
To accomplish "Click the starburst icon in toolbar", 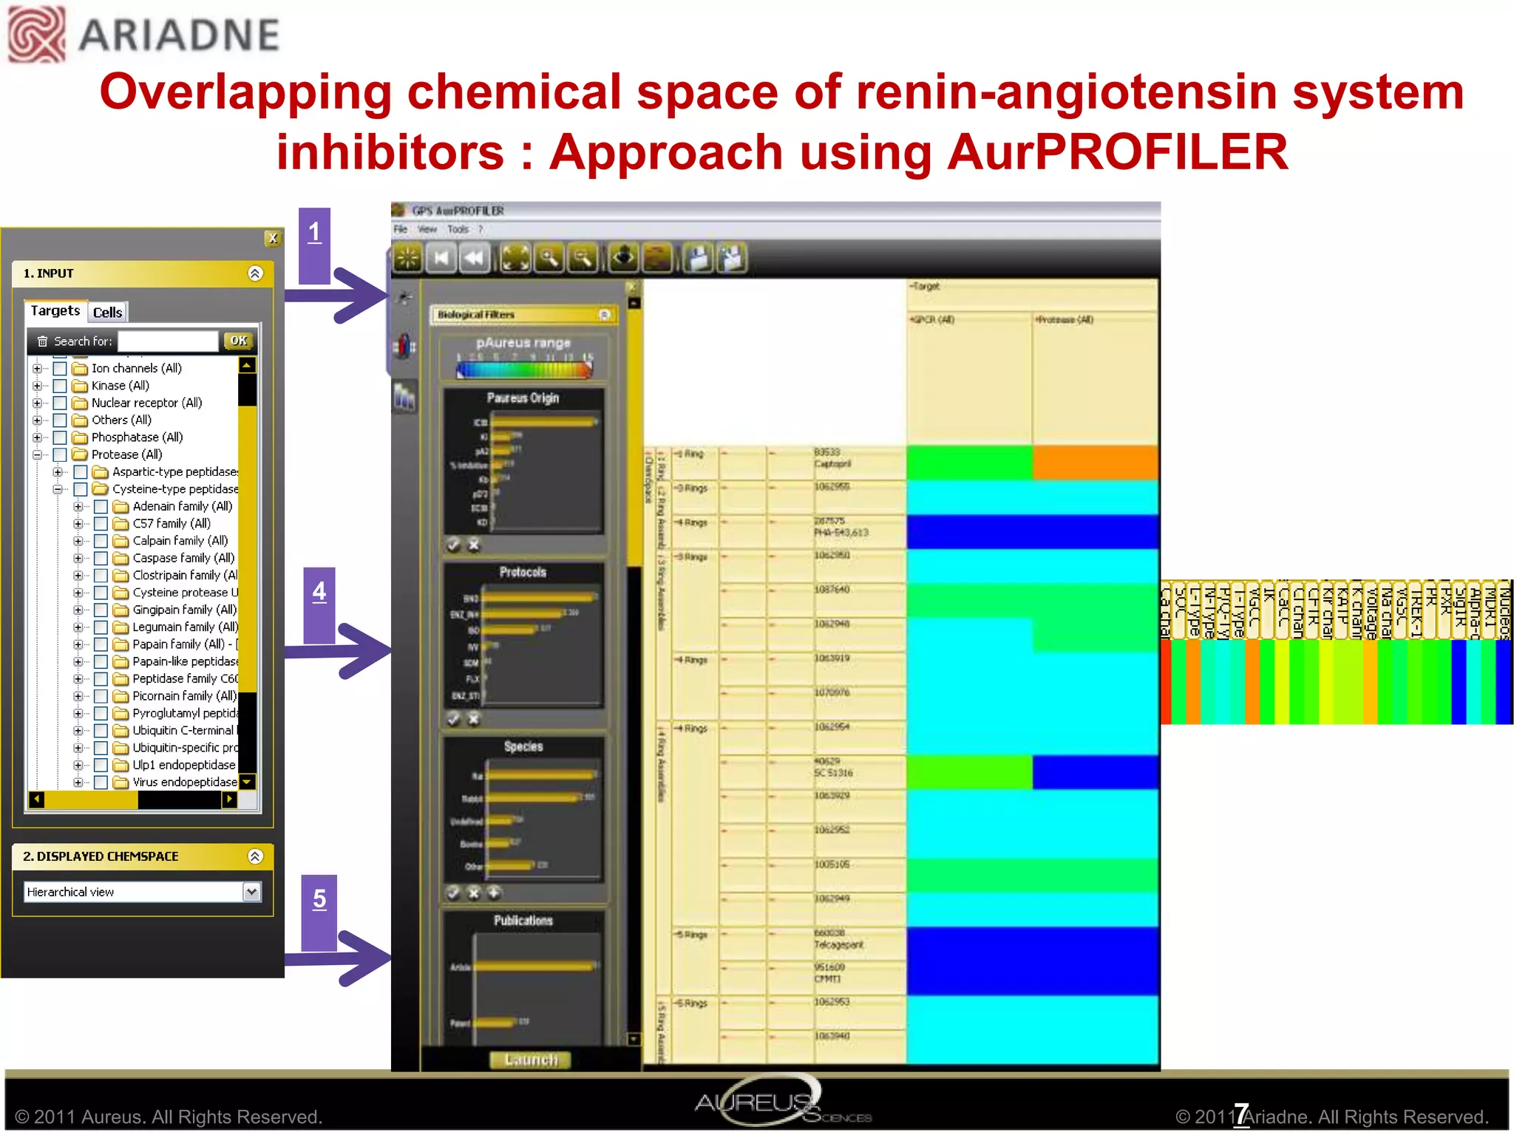I will click(x=407, y=258).
